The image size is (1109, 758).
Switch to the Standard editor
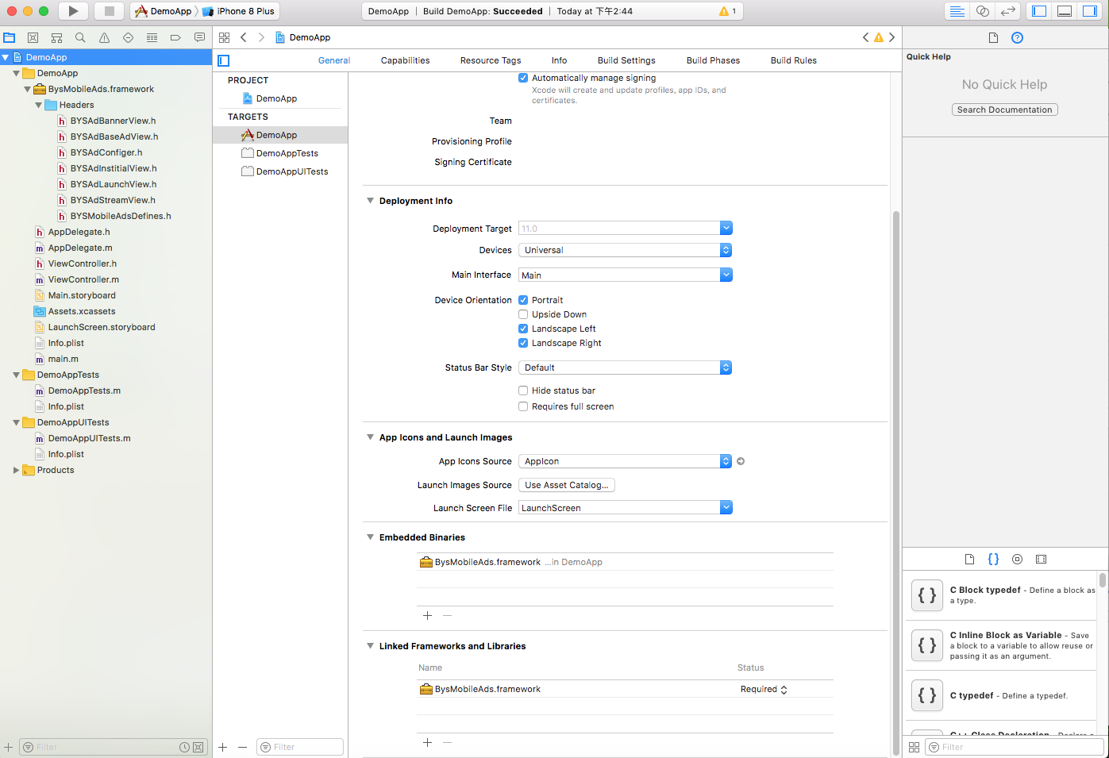tap(957, 11)
